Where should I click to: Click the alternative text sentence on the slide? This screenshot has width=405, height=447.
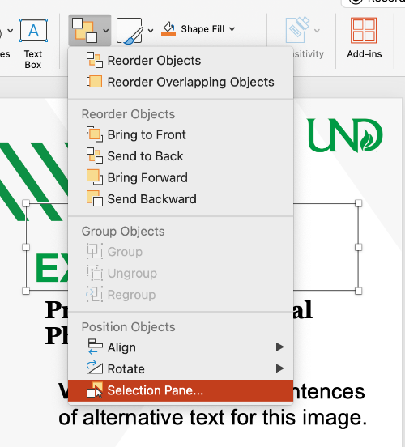(x=212, y=417)
